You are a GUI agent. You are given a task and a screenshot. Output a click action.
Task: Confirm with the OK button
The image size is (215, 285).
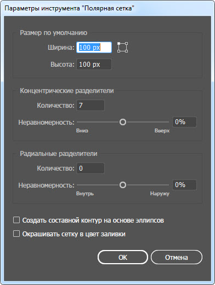pos(123,257)
